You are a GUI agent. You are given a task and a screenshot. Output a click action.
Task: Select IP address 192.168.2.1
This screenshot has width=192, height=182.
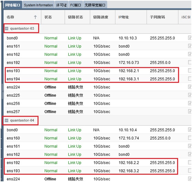[x=129, y=71]
